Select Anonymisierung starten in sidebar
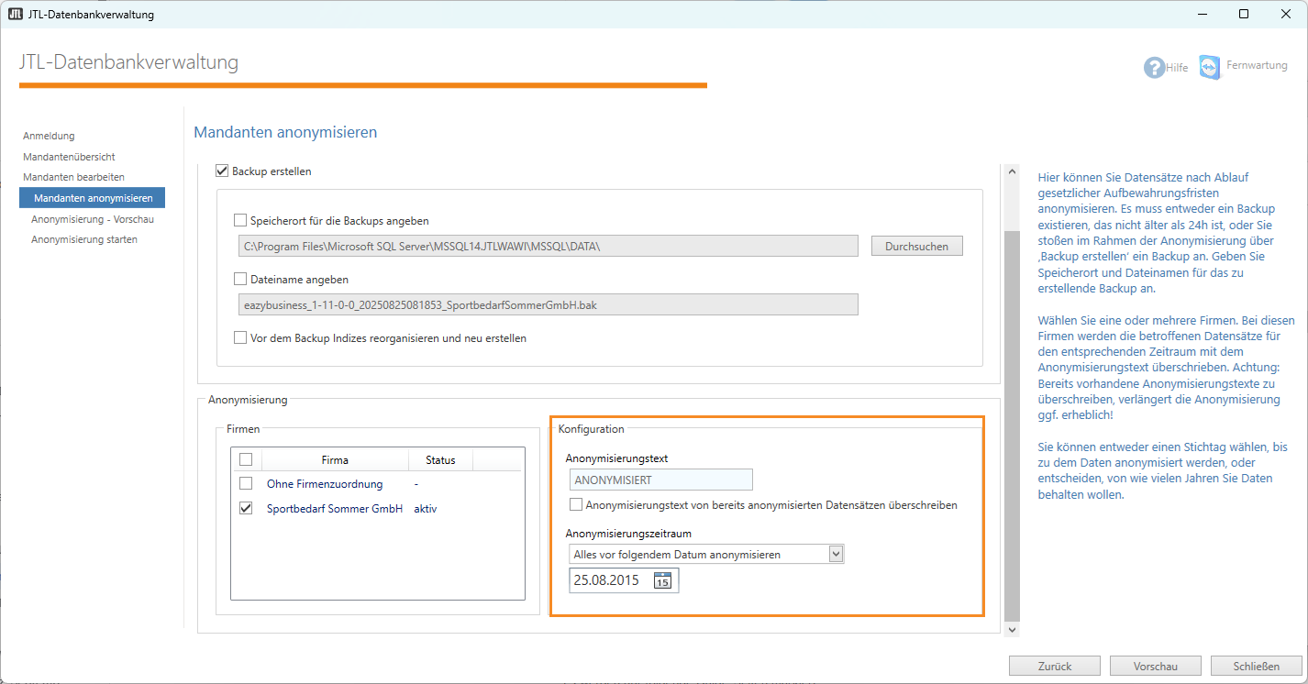Screen dimensions: 1308x684 coord(84,239)
